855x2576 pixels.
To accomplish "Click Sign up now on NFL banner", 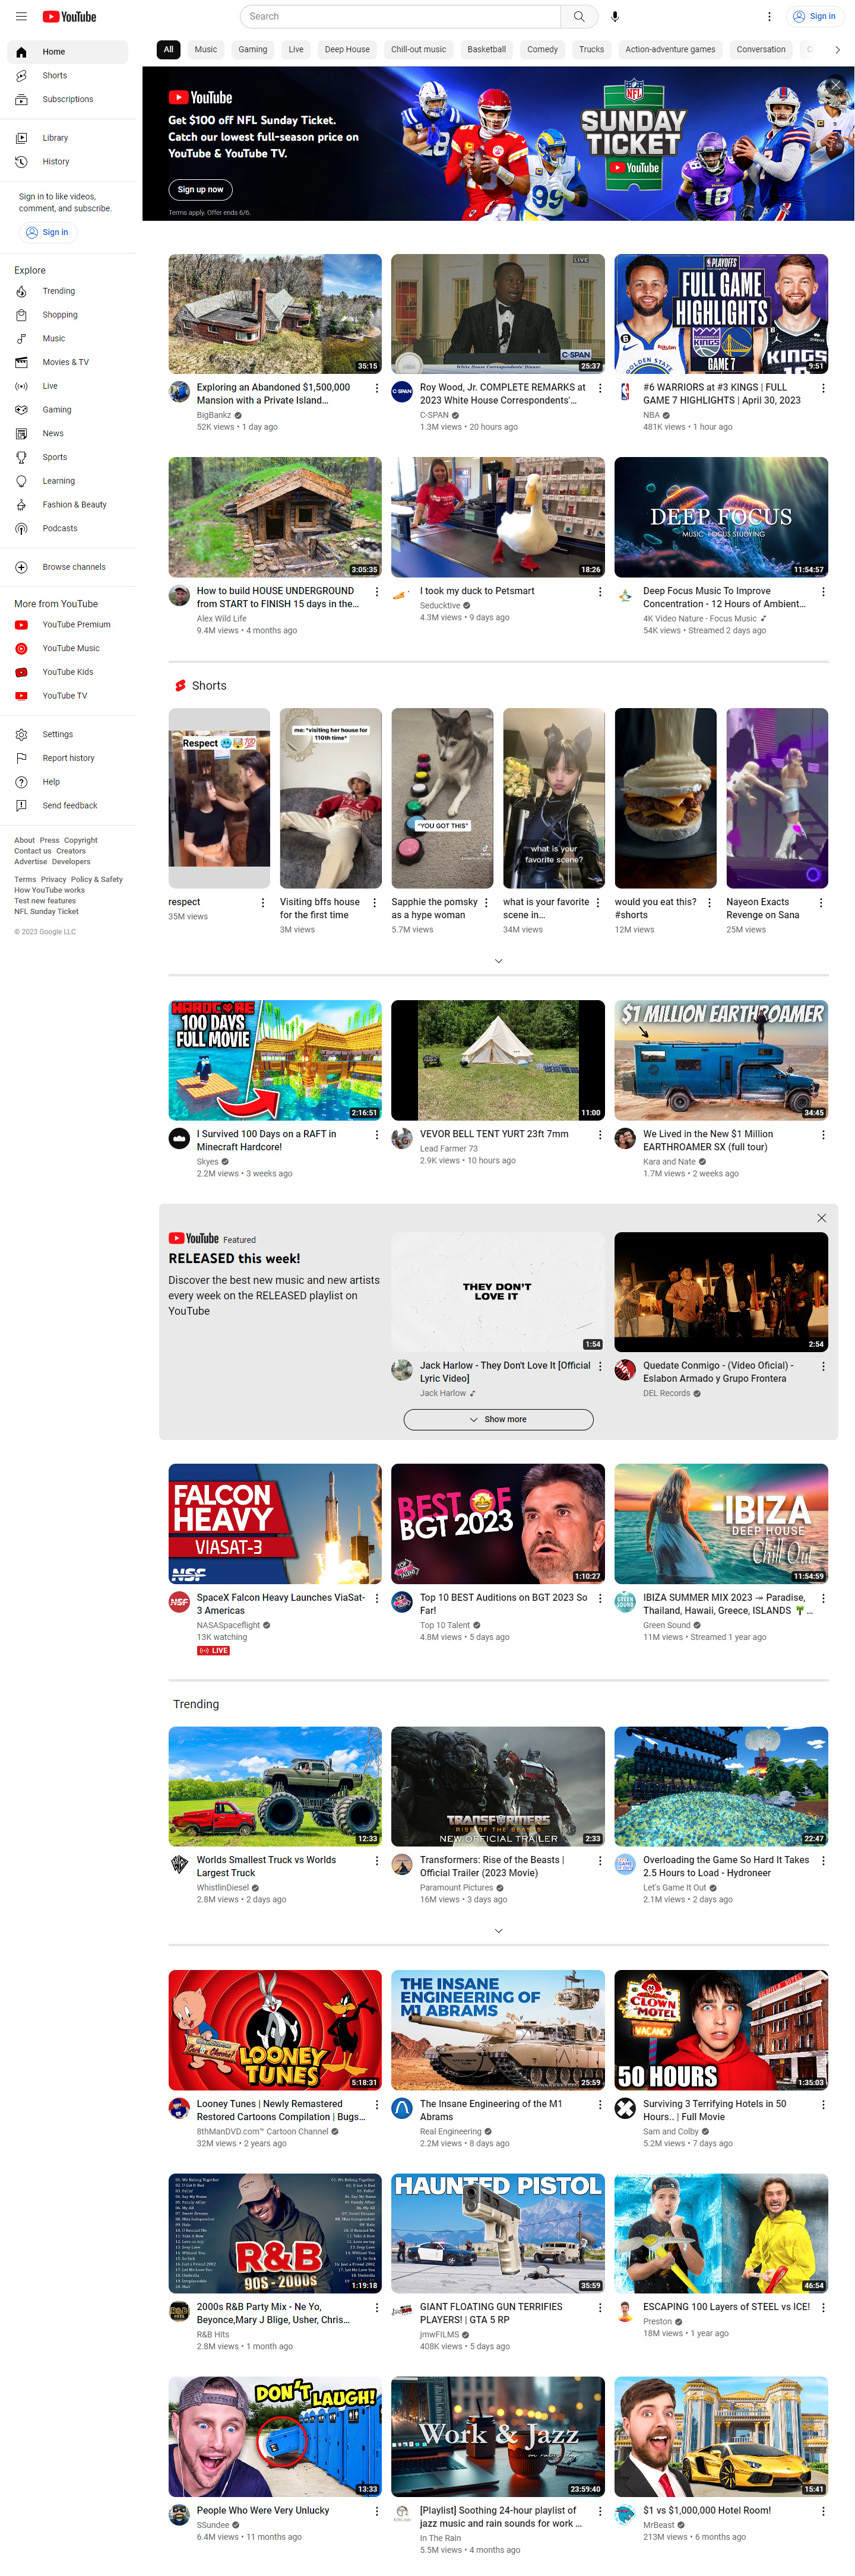I will [x=200, y=189].
